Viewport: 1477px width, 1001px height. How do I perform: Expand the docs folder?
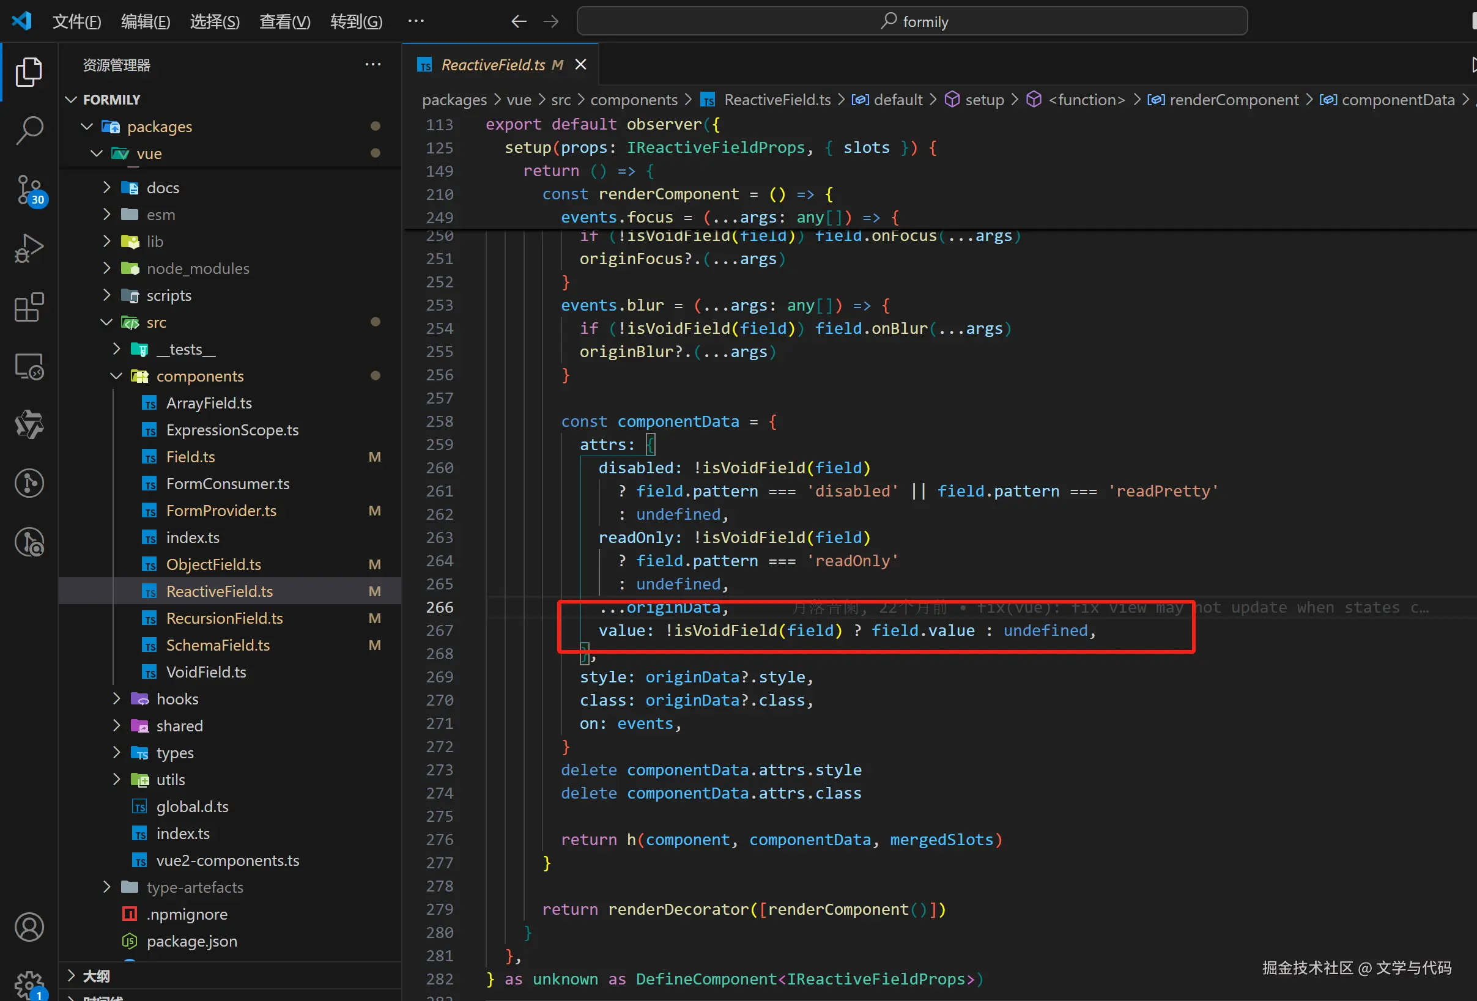(x=107, y=188)
